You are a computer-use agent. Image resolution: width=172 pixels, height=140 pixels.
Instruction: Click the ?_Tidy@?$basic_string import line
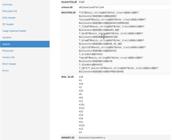point(112,27)
